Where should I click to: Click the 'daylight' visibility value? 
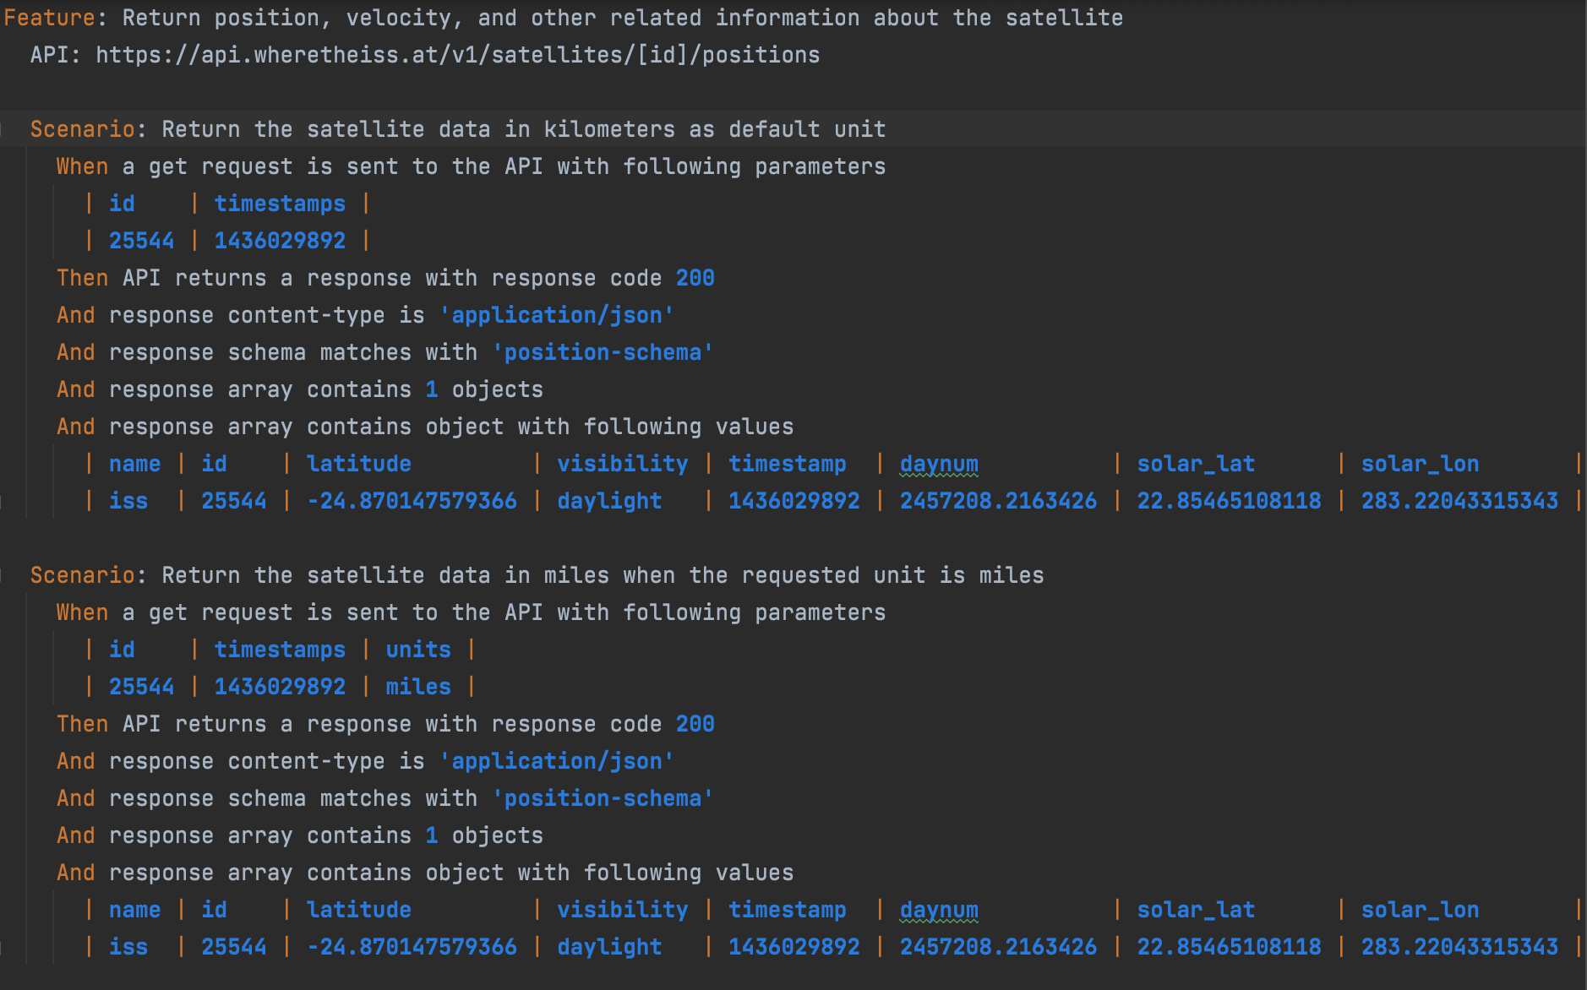(609, 500)
